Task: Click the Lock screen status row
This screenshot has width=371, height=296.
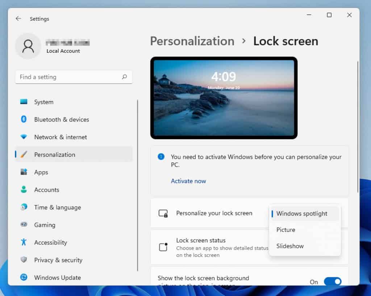Action: click(249, 248)
